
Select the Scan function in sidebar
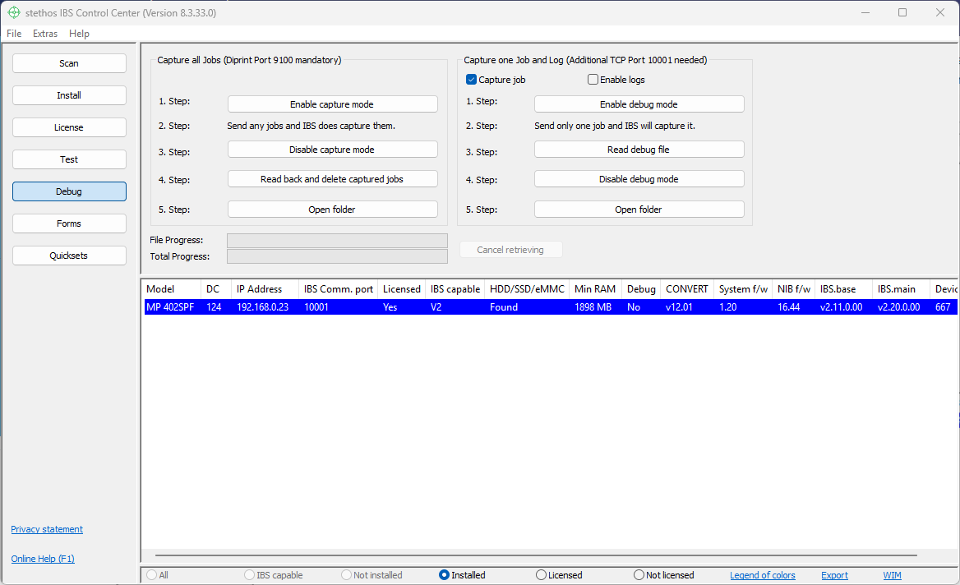tap(69, 62)
